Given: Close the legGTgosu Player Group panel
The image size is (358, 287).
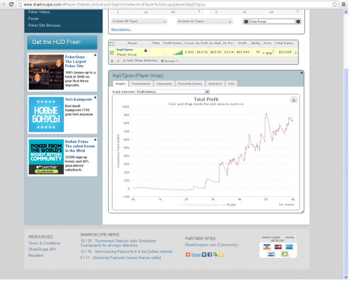Looking at the screenshot, I should click(301, 73).
